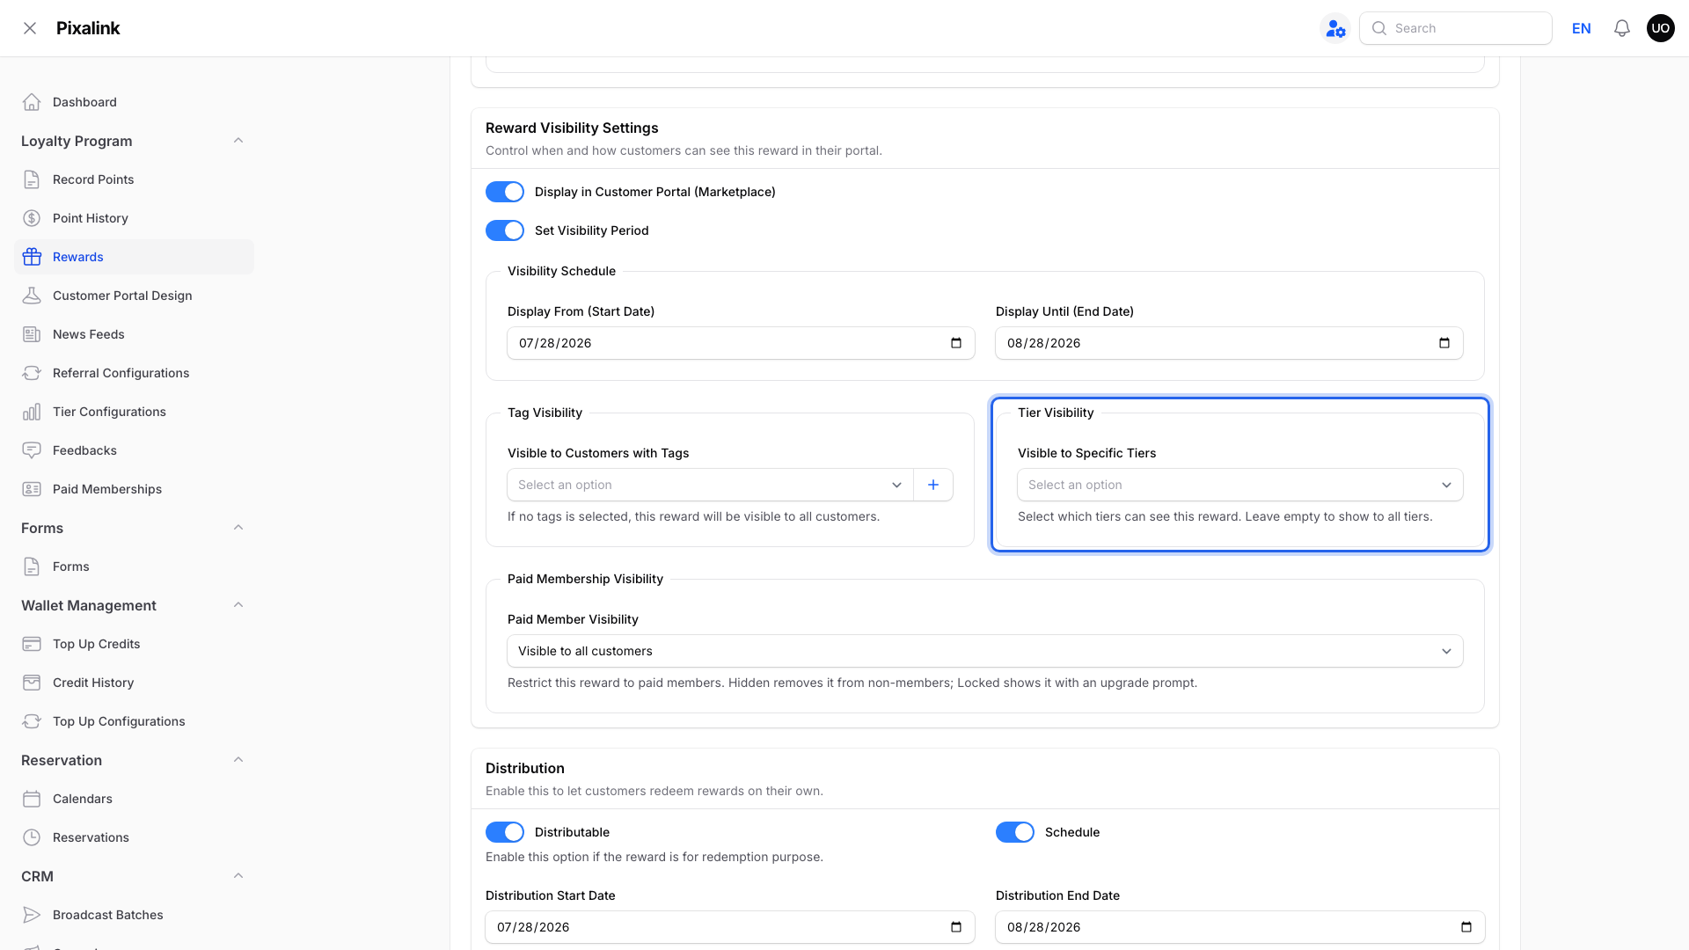Open the UO user avatar menu
The width and height of the screenshot is (1689, 950).
[1661, 28]
